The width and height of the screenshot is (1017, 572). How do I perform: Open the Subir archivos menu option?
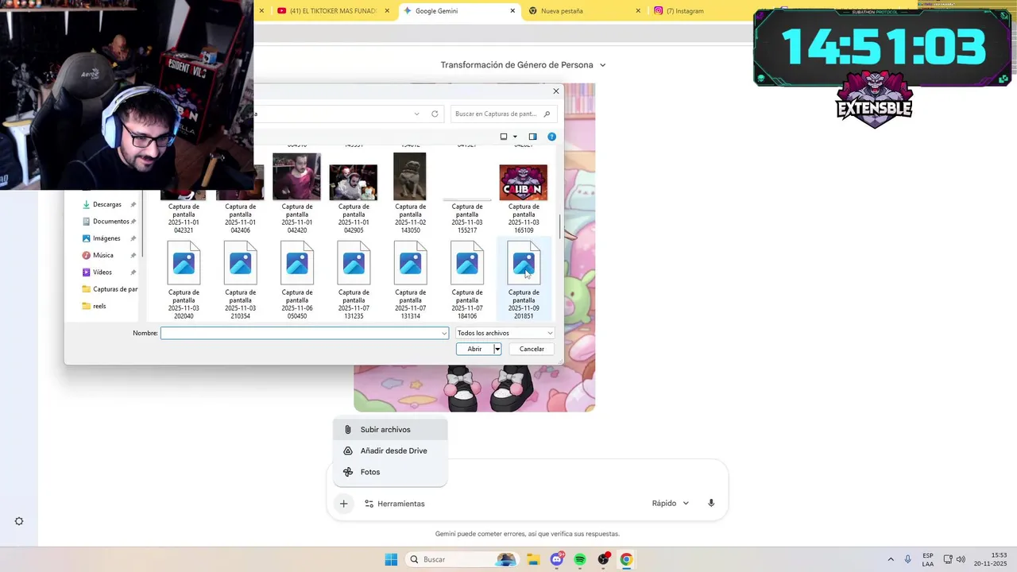pos(390,429)
